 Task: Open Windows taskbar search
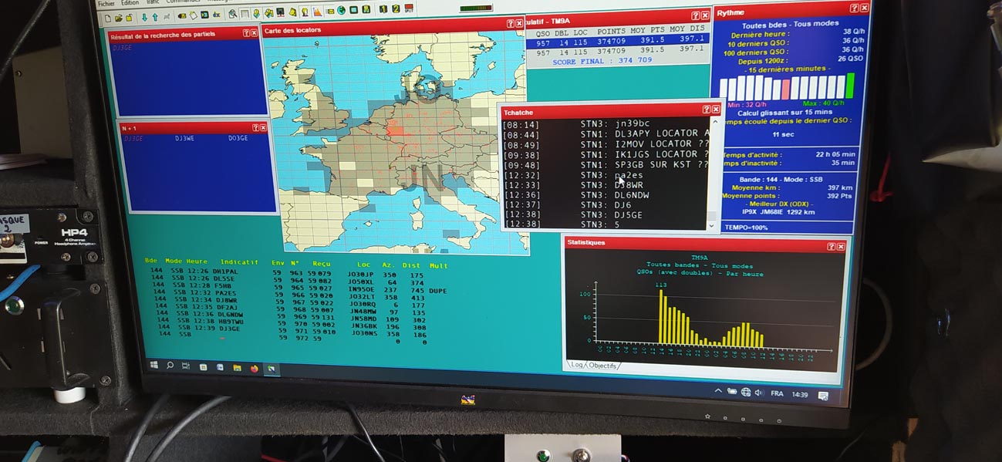(x=169, y=365)
